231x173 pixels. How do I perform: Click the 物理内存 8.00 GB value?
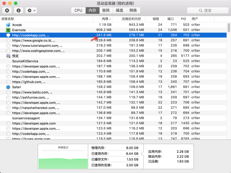tap(132, 148)
